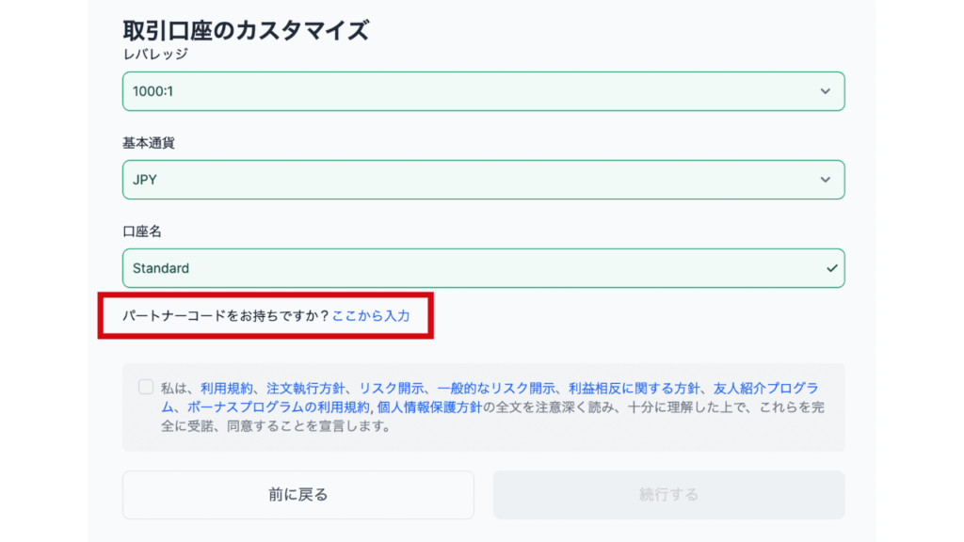Click the green checkmark in the account name field
This screenshot has width=964, height=542.
tap(831, 268)
